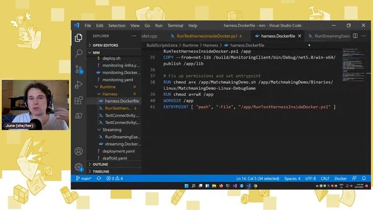Screen dimensions: 373x210
Task: Open the Windows Start menu
Action: click(186, 185)
